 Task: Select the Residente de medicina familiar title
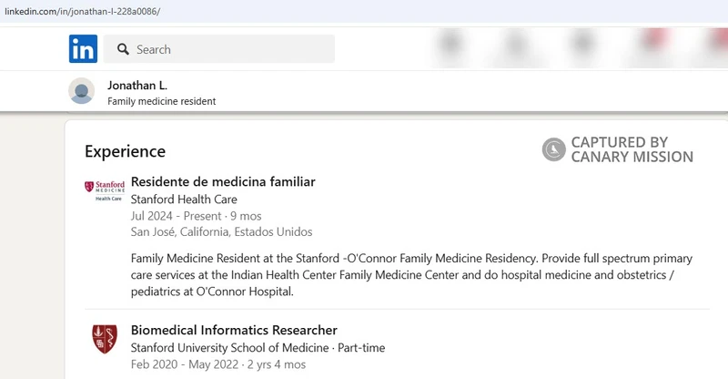click(223, 181)
